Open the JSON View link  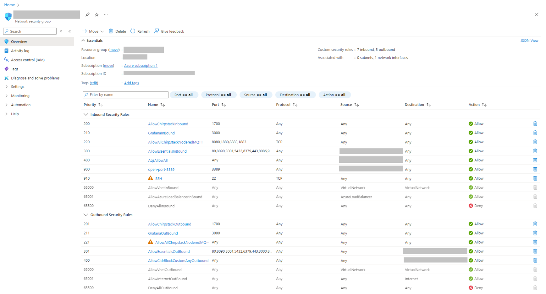(529, 40)
